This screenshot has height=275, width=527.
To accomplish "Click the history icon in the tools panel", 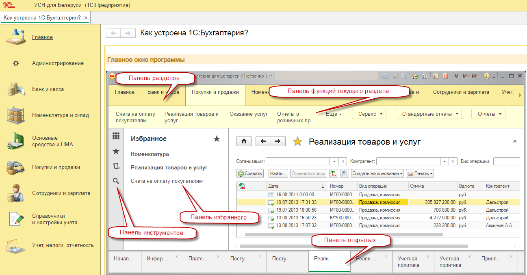I will point(116,166).
